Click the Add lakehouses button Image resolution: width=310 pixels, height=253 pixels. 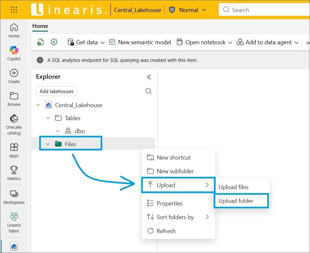pos(57,91)
